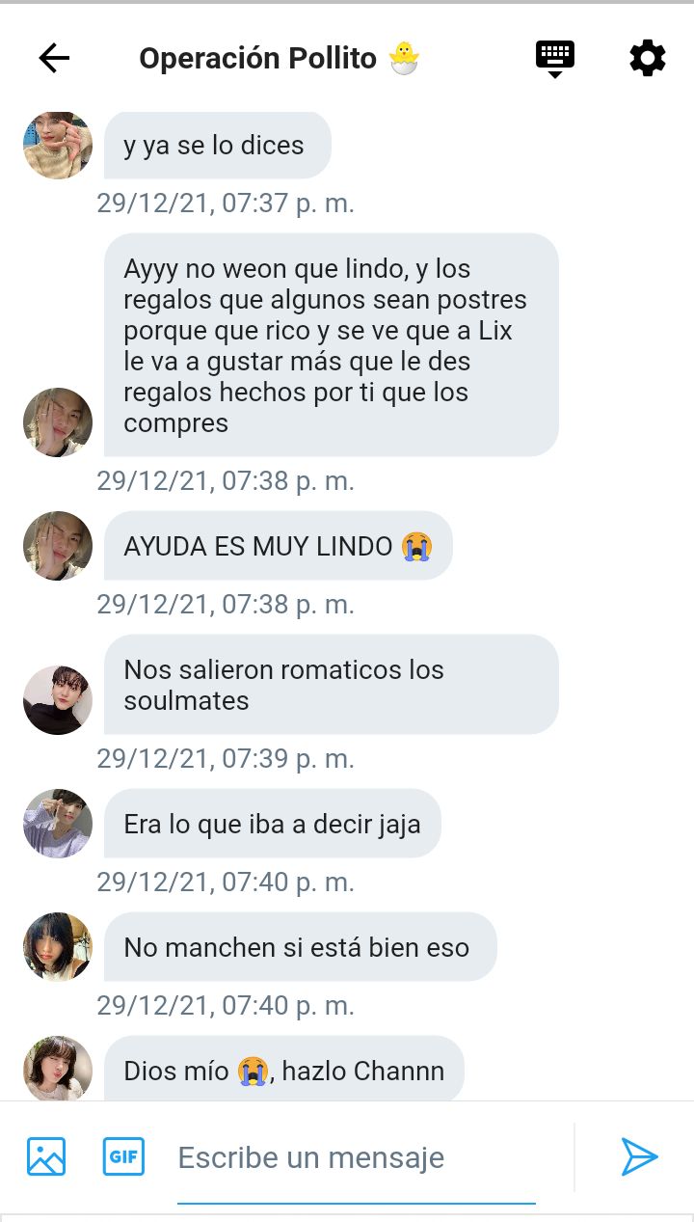Viewport: 694px width, 1222px height.
Task: Tap avatar beside 'AYUDA ES MUY LINDO'
Action: (x=58, y=546)
